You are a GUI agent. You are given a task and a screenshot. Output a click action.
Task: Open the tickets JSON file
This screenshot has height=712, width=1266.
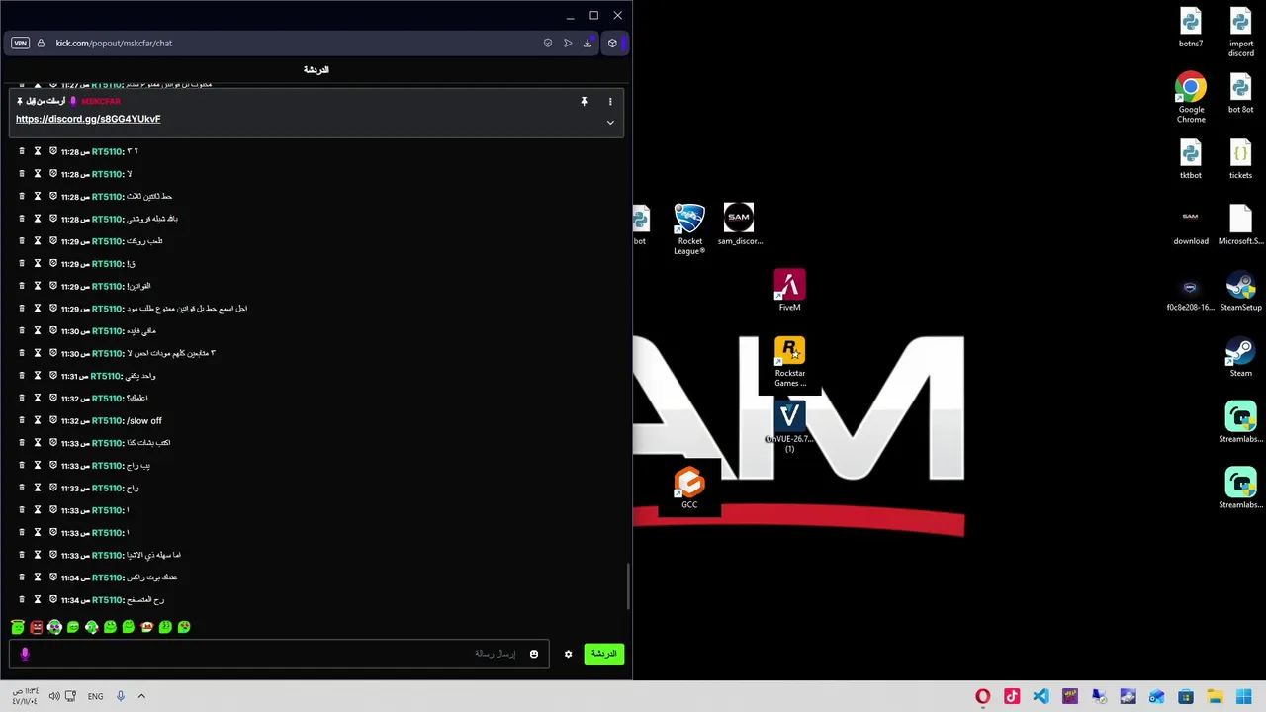tap(1241, 159)
